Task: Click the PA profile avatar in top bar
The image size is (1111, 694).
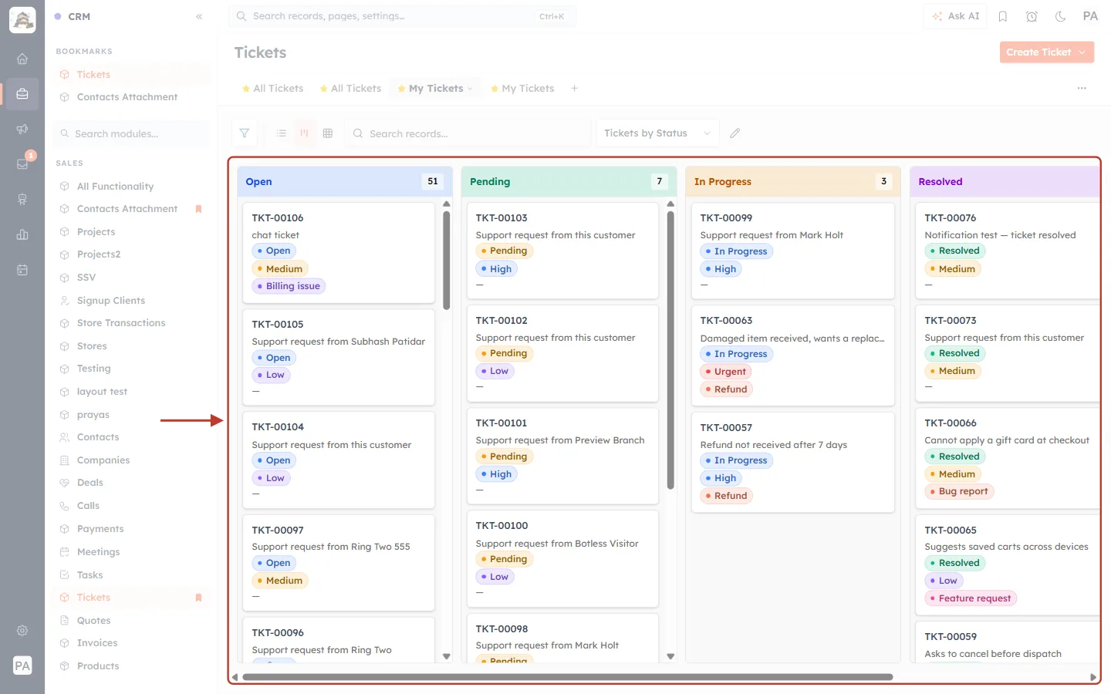Action: pos(1090,16)
